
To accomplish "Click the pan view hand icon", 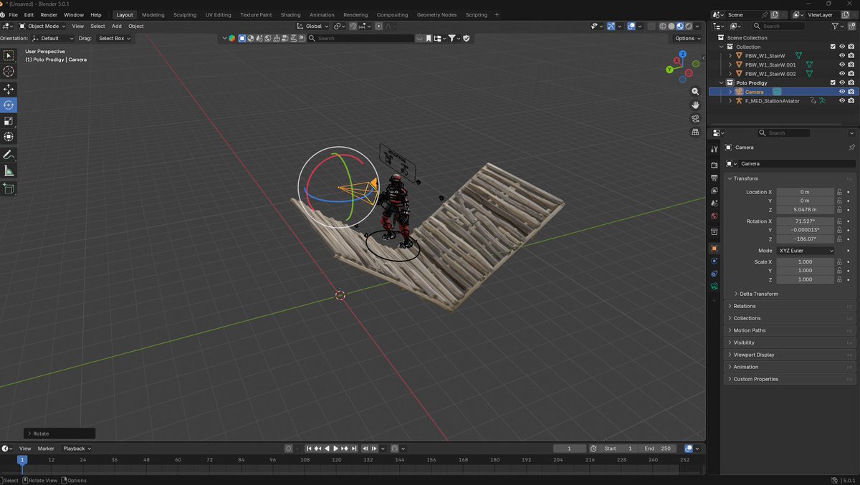I will click(695, 105).
